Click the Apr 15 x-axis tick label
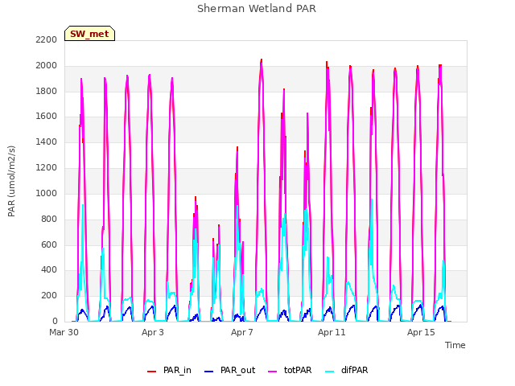The image size is (515, 386). [421, 332]
